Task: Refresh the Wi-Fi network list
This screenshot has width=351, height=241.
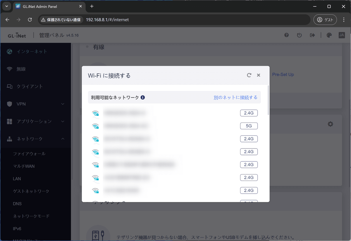Action: (249, 75)
